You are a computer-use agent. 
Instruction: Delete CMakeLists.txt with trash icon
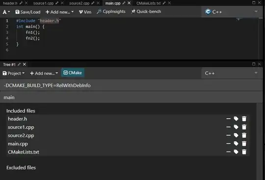click(244, 152)
